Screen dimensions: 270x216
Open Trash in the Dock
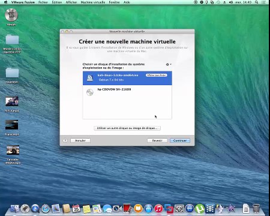point(256,208)
